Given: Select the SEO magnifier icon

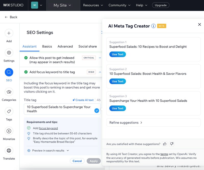Looking at the screenshot, I should pyautogui.click(x=9, y=72).
